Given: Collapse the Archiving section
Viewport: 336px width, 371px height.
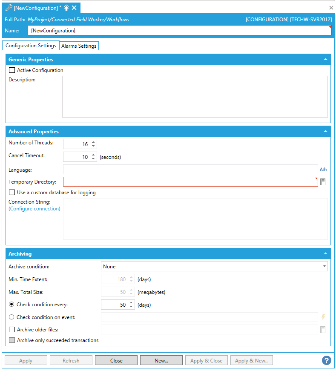Looking at the screenshot, I should (325, 254).
